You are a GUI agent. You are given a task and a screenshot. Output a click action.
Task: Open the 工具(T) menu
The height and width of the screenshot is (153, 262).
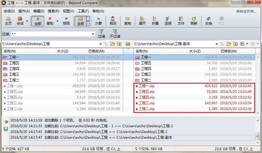(83, 11)
